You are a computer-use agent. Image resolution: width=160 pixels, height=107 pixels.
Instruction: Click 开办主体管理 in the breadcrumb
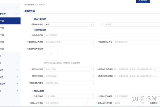tap(29, 5)
